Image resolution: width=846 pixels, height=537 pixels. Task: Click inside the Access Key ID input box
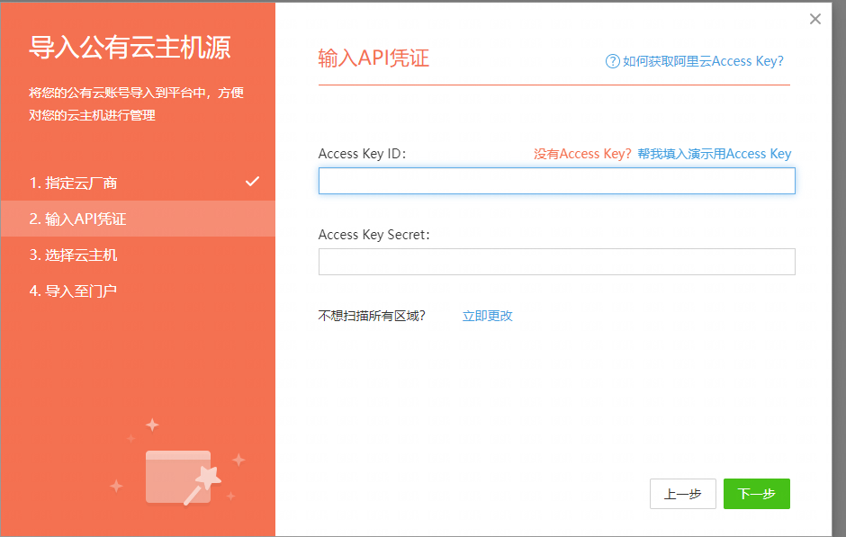556,180
